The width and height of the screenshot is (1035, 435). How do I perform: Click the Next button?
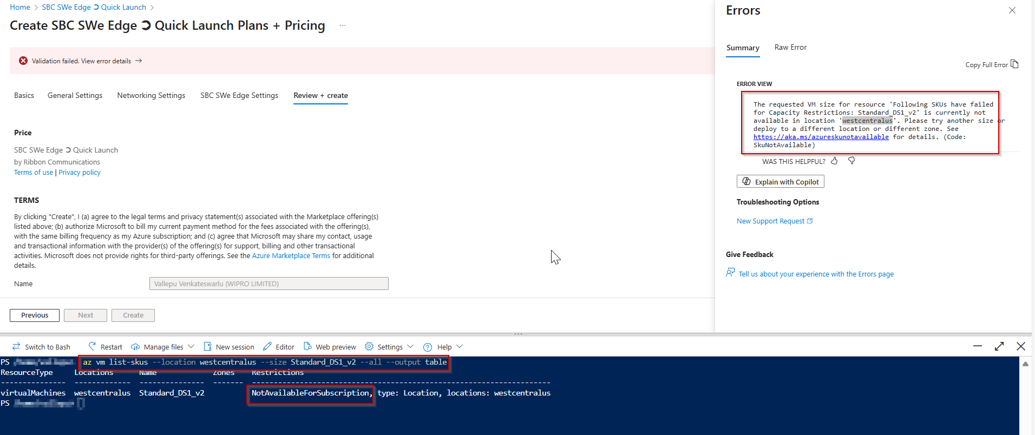point(86,315)
